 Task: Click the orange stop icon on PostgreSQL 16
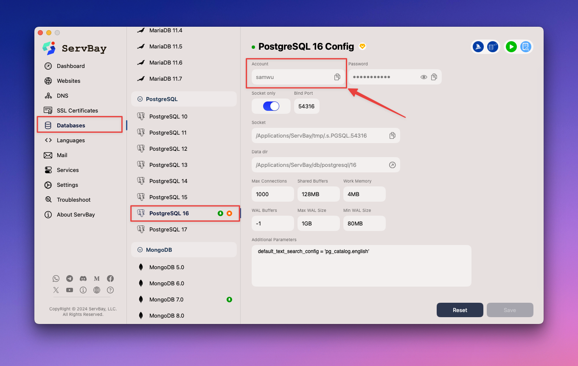pos(229,213)
